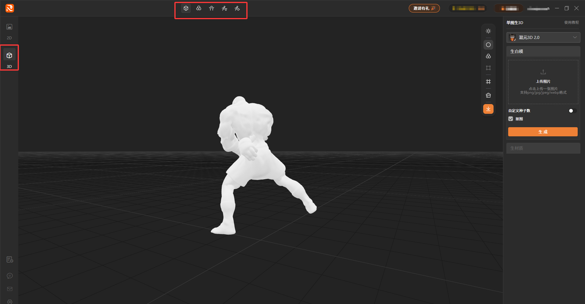Open the 使用教程 tutorial link
The height and width of the screenshot is (304, 585).
pyautogui.click(x=571, y=23)
